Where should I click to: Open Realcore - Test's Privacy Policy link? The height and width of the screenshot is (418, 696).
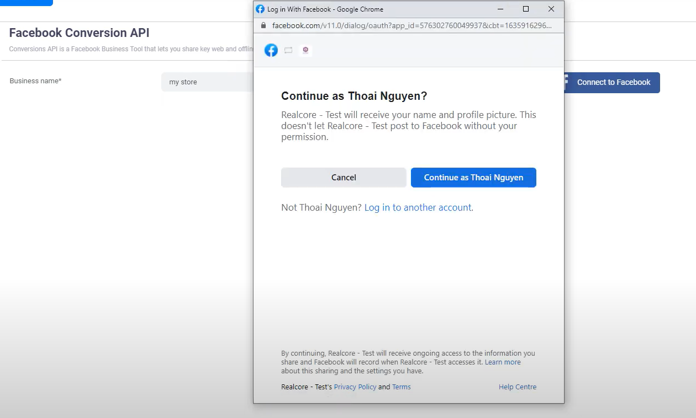pyautogui.click(x=355, y=387)
